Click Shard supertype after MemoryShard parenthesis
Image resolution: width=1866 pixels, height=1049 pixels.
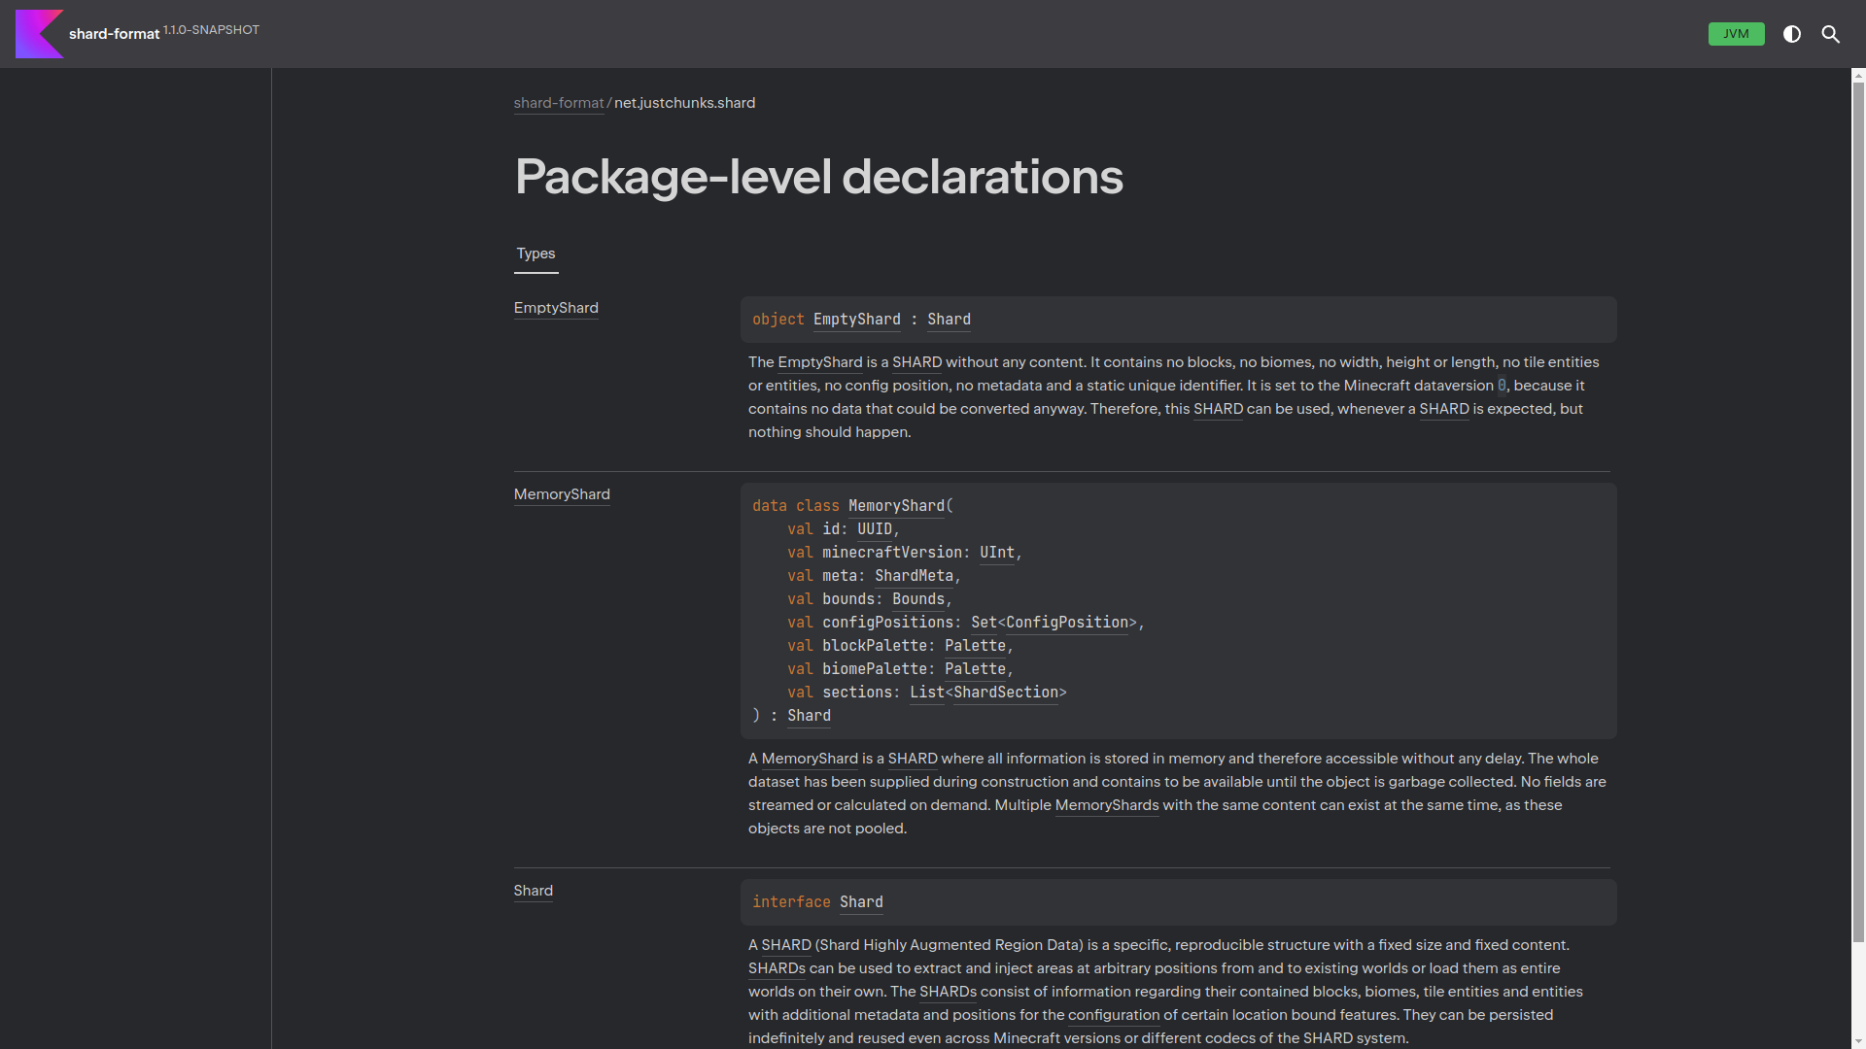click(x=809, y=716)
